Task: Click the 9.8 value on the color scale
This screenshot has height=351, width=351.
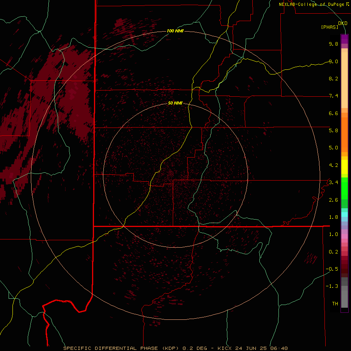Action: tap(333, 44)
